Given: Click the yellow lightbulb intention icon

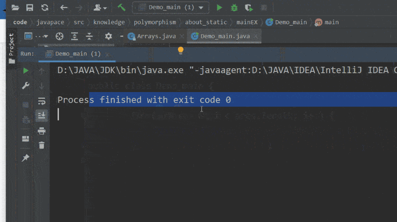Looking at the screenshot, I should click(x=181, y=51).
